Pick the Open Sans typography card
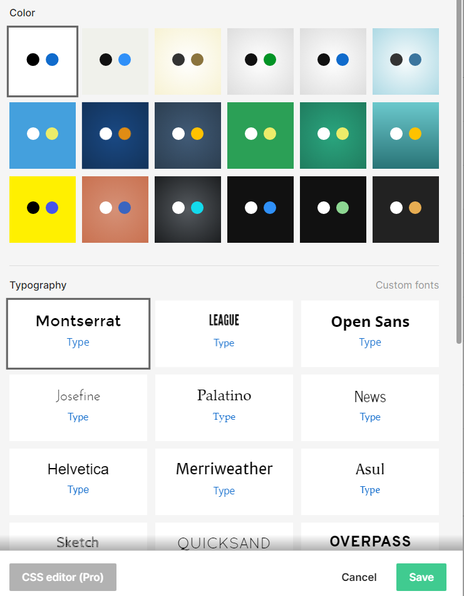Image resolution: width=464 pixels, height=596 pixels. point(370,334)
